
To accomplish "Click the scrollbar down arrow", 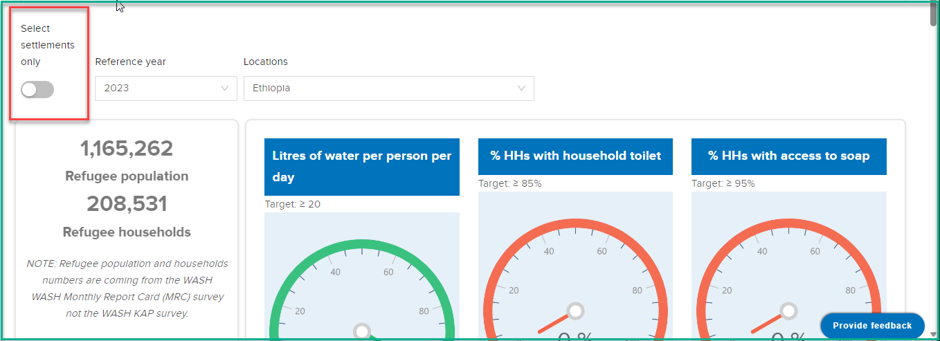I will pyautogui.click(x=934, y=334).
